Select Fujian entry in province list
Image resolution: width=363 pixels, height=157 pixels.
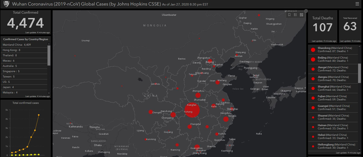click(x=333, y=98)
